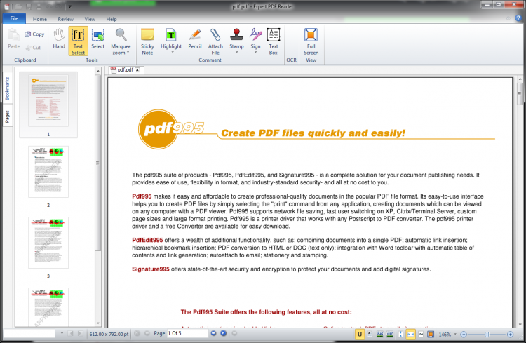Click the Select snapshot tool
This screenshot has height=343, width=526.
[97, 39]
